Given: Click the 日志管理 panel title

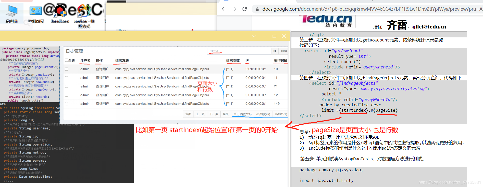Looking at the screenshot, I should [74, 51].
